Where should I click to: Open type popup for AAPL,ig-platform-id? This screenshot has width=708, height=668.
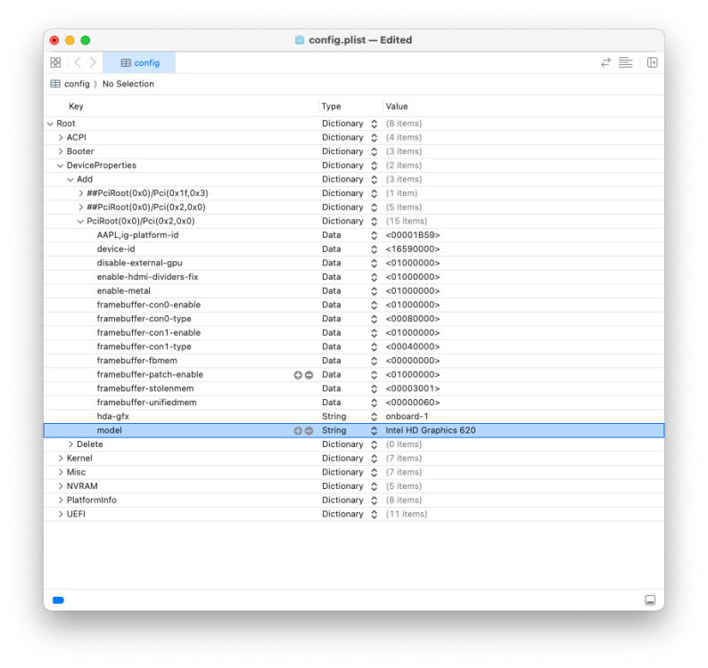tap(374, 235)
